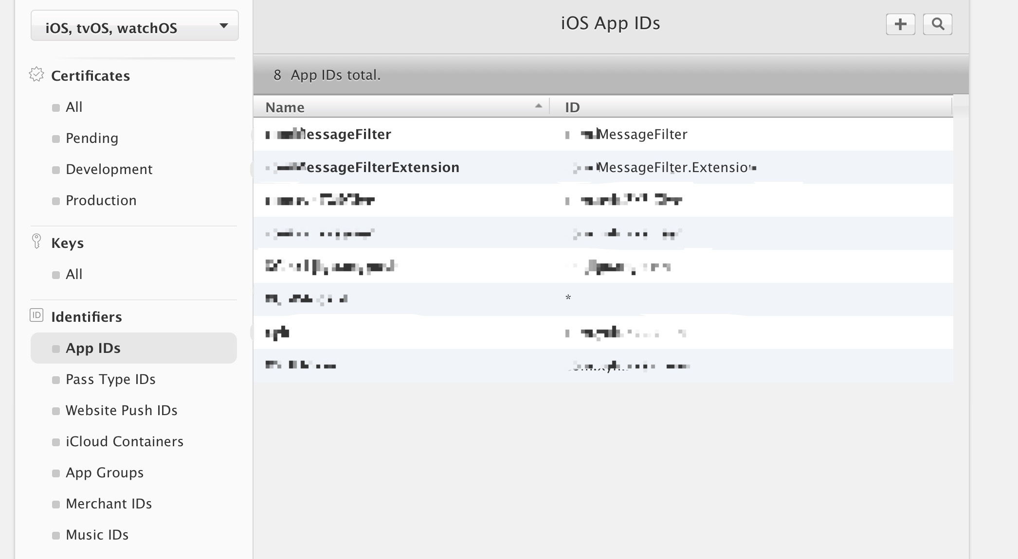Click the ID column header
The image size is (1018, 559).
[572, 107]
